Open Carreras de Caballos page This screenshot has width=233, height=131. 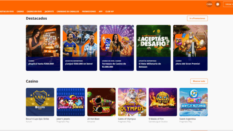click(68, 11)
